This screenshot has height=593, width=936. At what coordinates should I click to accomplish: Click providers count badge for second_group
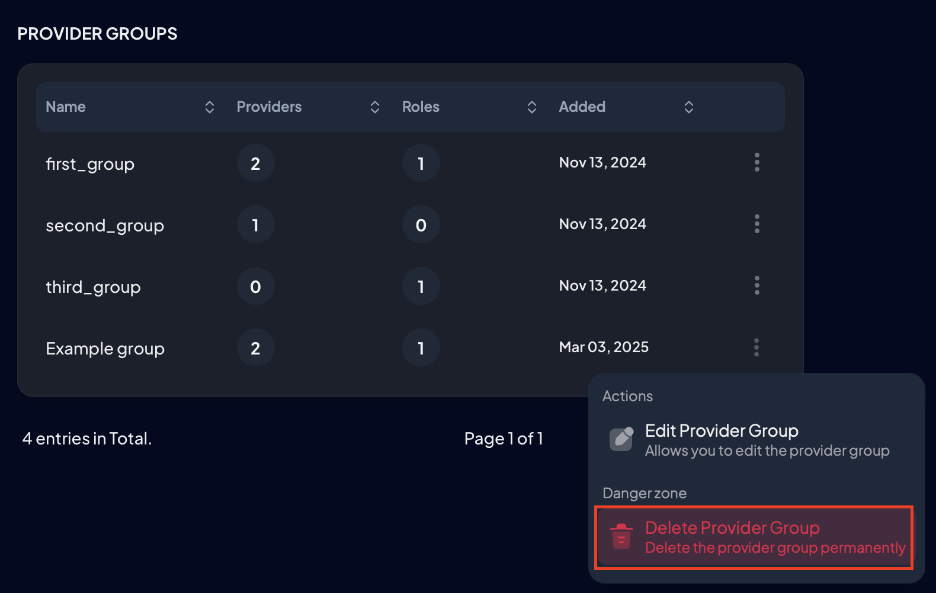pos(255,225)
